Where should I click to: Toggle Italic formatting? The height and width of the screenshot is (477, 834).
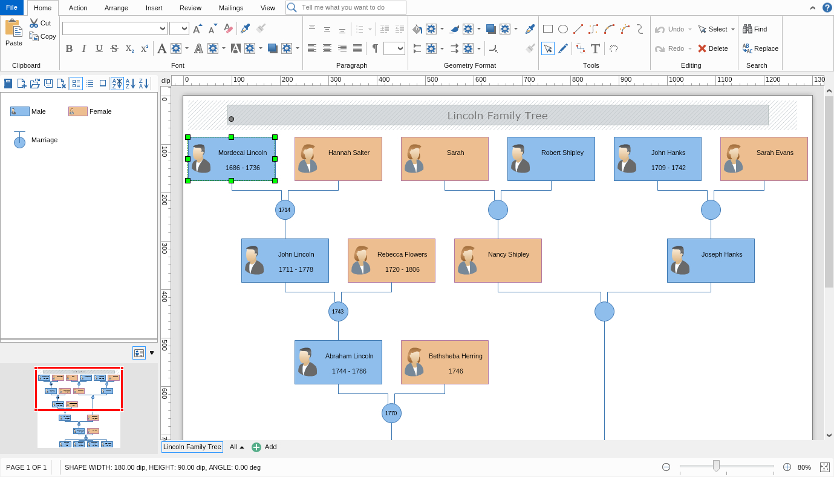click(x=84, y=48)
